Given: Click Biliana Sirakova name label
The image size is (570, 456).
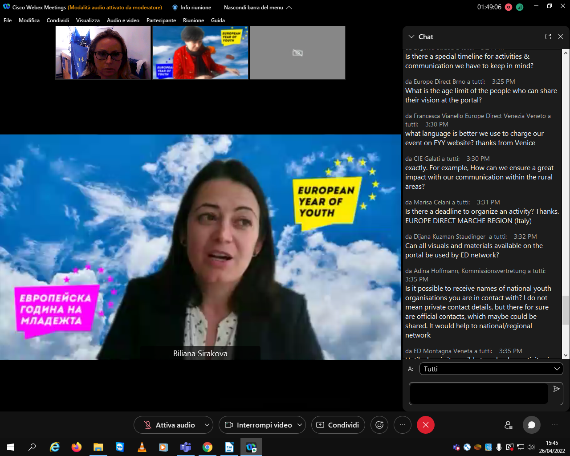Looking at the screenshot, I should (x=200, y=354).
